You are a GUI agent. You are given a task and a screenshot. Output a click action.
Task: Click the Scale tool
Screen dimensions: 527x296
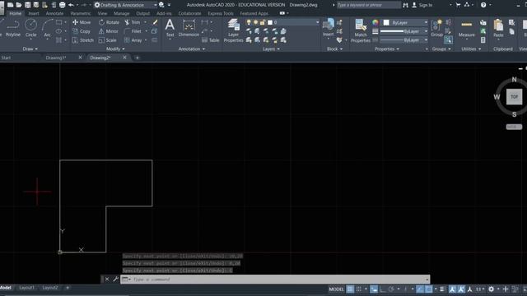tap(108, 40)
